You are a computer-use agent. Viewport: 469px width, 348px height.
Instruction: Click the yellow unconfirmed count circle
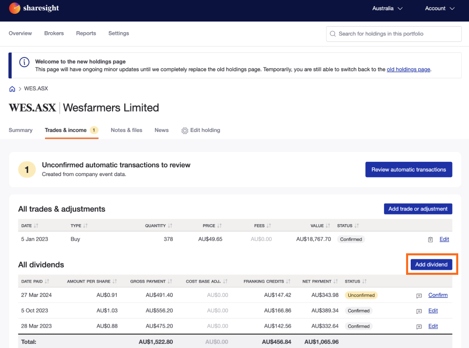tap(27, 170)
